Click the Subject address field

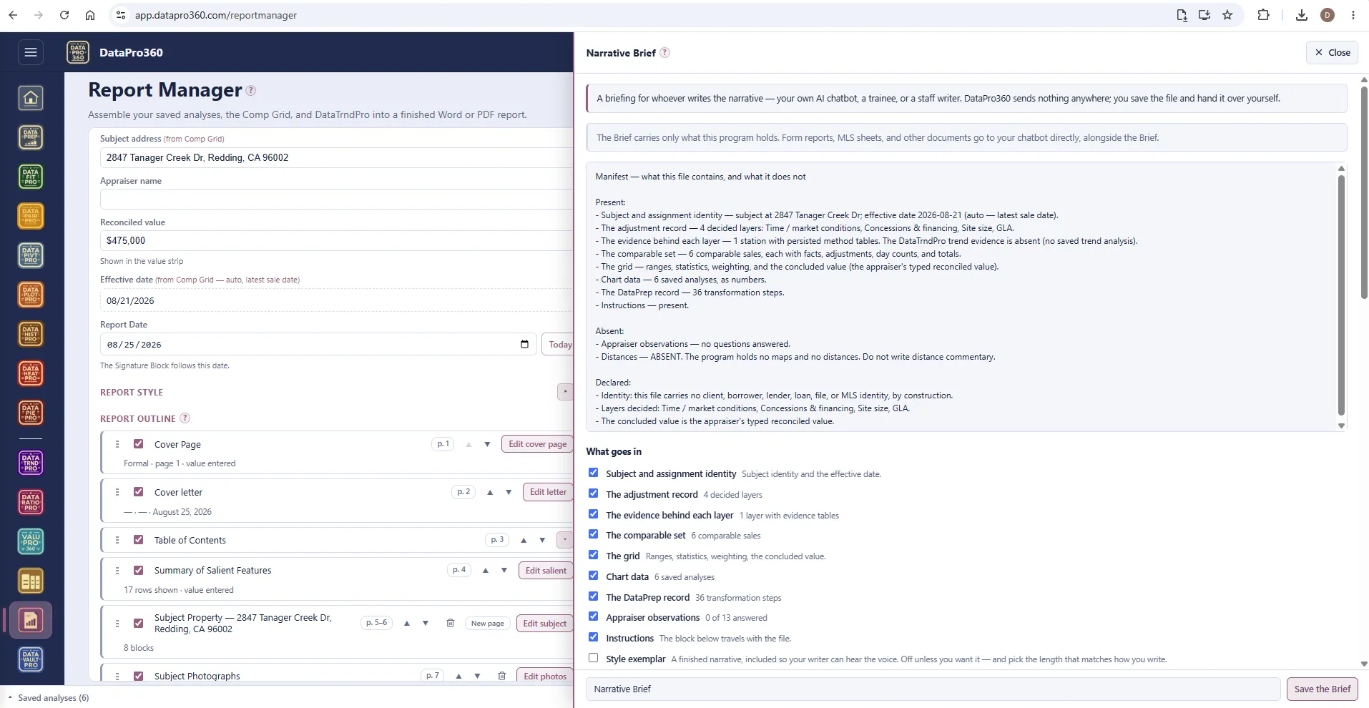tap(337, 157)
